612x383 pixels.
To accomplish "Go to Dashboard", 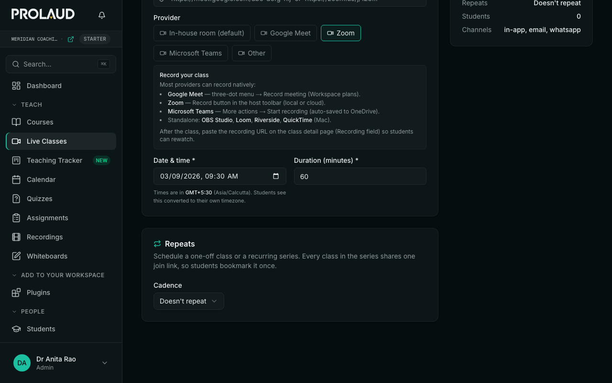I will point(61,86).
